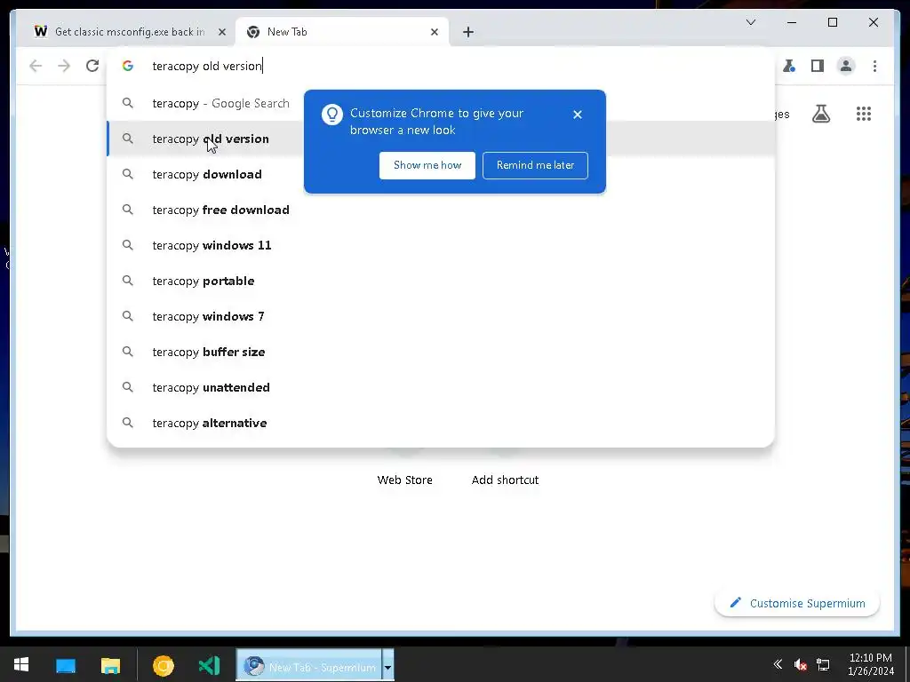Open the blue desktop app in taskbar
This screenshot has height=682, width=910.
66,665
